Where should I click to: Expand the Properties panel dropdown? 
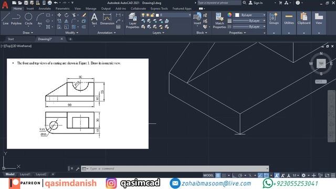pyautogui.click(x=237, y=33)
